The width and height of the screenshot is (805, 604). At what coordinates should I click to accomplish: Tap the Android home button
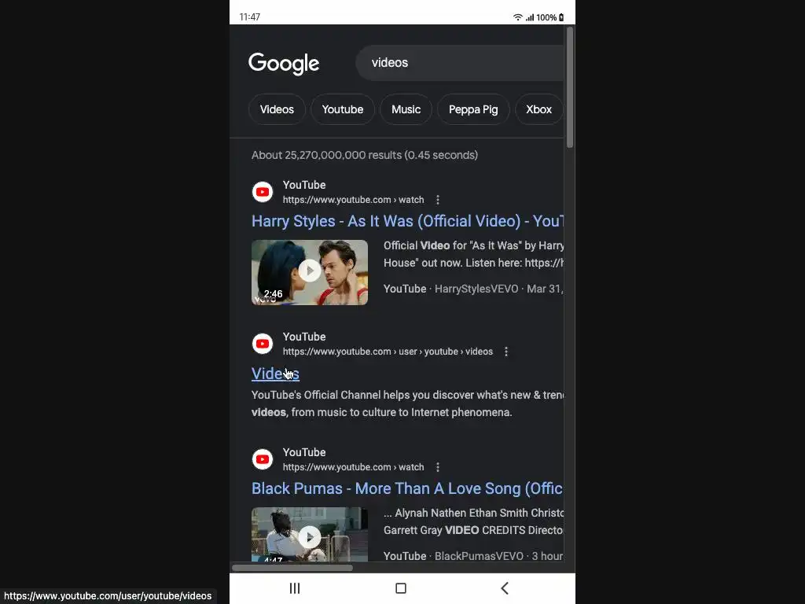401,588
